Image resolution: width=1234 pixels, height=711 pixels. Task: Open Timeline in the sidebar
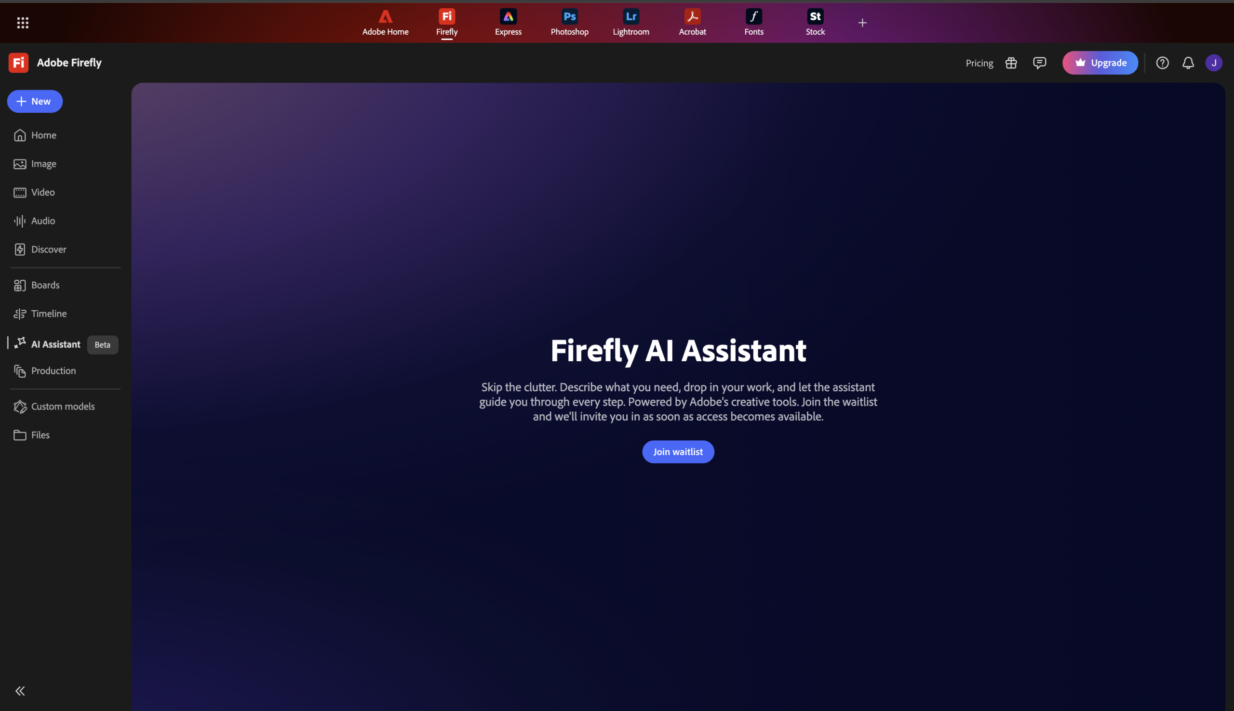coord(40,314)
